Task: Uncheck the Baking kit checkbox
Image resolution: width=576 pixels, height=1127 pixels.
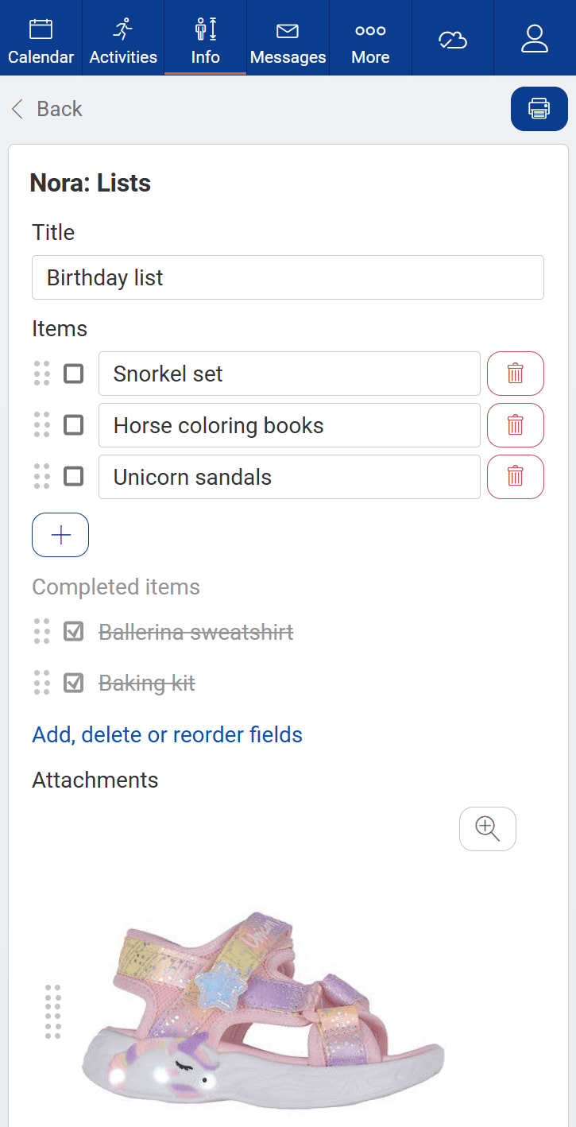Action: pos(73,683)
